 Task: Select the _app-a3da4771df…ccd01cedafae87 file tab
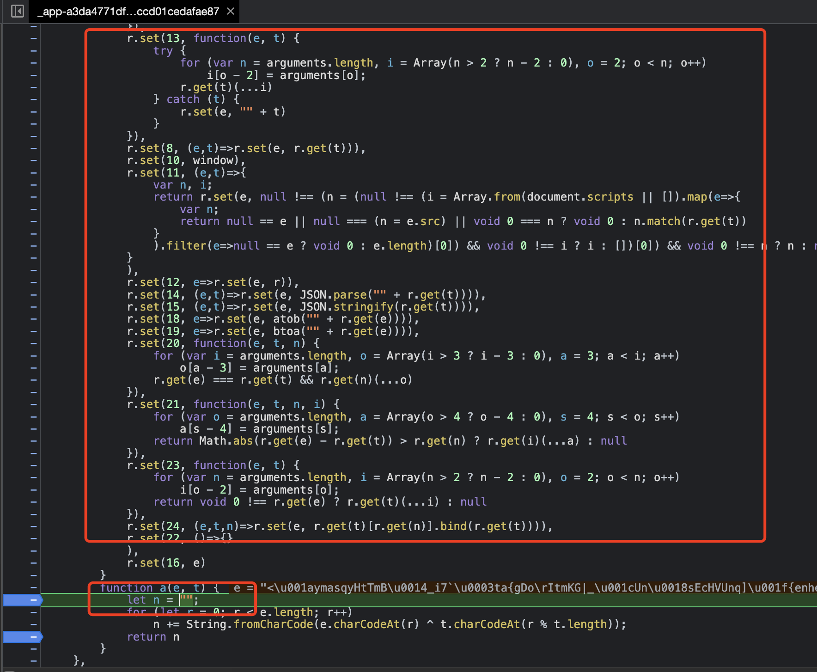[128, 11]
